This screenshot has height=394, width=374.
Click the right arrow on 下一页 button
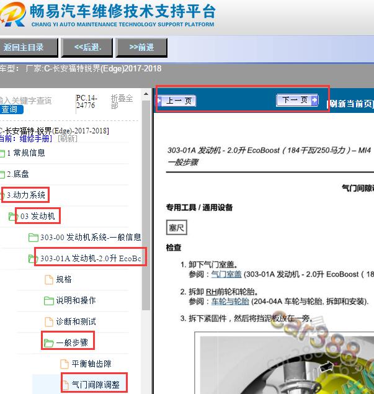click(314, 100)
